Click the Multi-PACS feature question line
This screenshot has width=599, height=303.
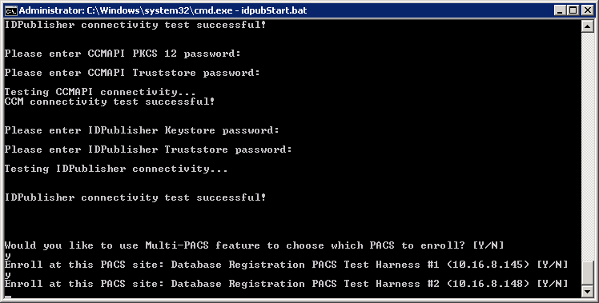click(x=254, y=245)
